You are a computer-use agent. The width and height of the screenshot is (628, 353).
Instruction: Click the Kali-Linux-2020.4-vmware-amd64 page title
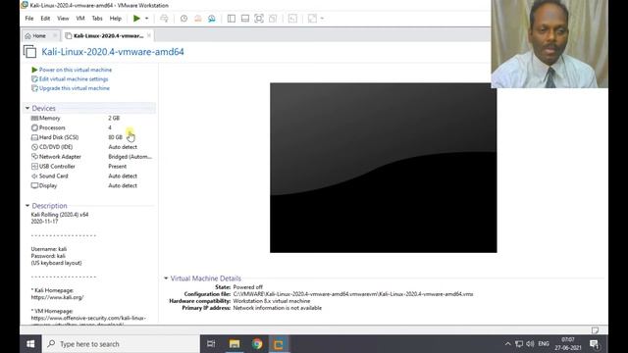pos(113,52)
